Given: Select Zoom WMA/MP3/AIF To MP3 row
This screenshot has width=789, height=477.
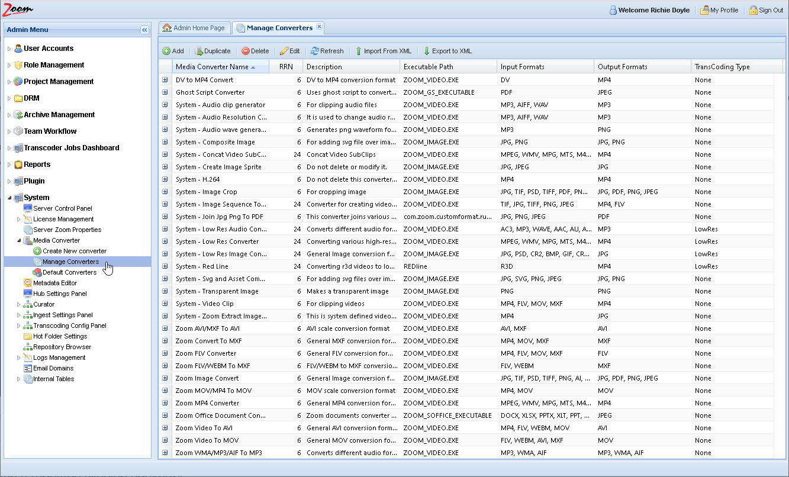Looking at the screenshot, I should pyautogui.click(x=467, y=453).
